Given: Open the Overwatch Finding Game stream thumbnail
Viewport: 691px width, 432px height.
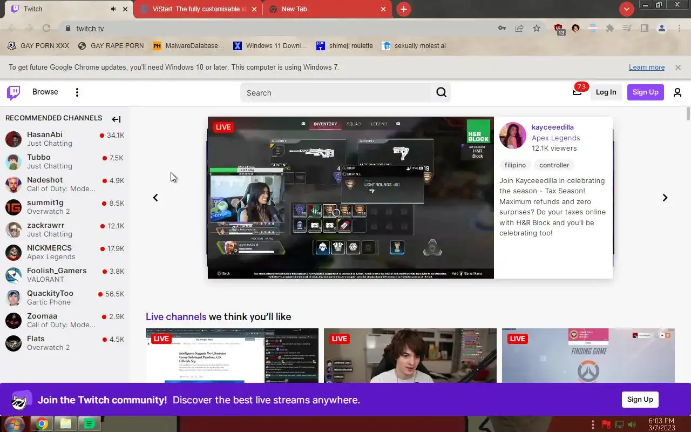Looking at the screenshot, I should click(x=588, y=356).
